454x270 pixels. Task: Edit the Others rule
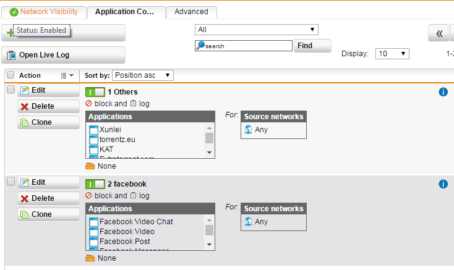pyautogui.click(x=48, y=90)
